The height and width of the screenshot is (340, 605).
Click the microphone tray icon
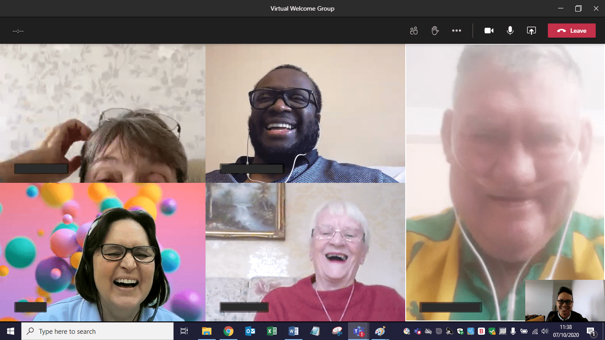(x=513, y=331)
